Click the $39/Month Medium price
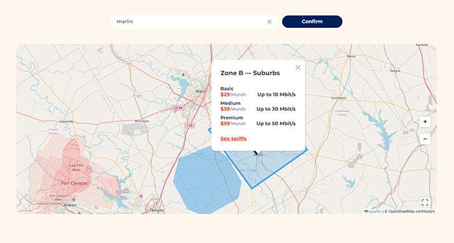Viewport: 454px width, 243px height. [x=233, y=109]
